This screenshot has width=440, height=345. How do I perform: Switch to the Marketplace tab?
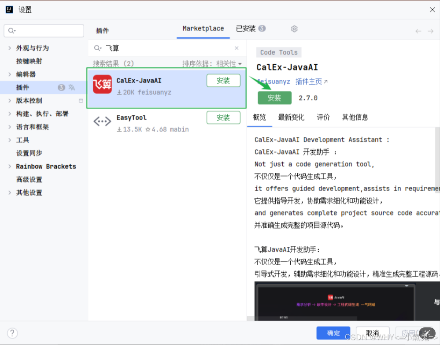tap(203, 29)
